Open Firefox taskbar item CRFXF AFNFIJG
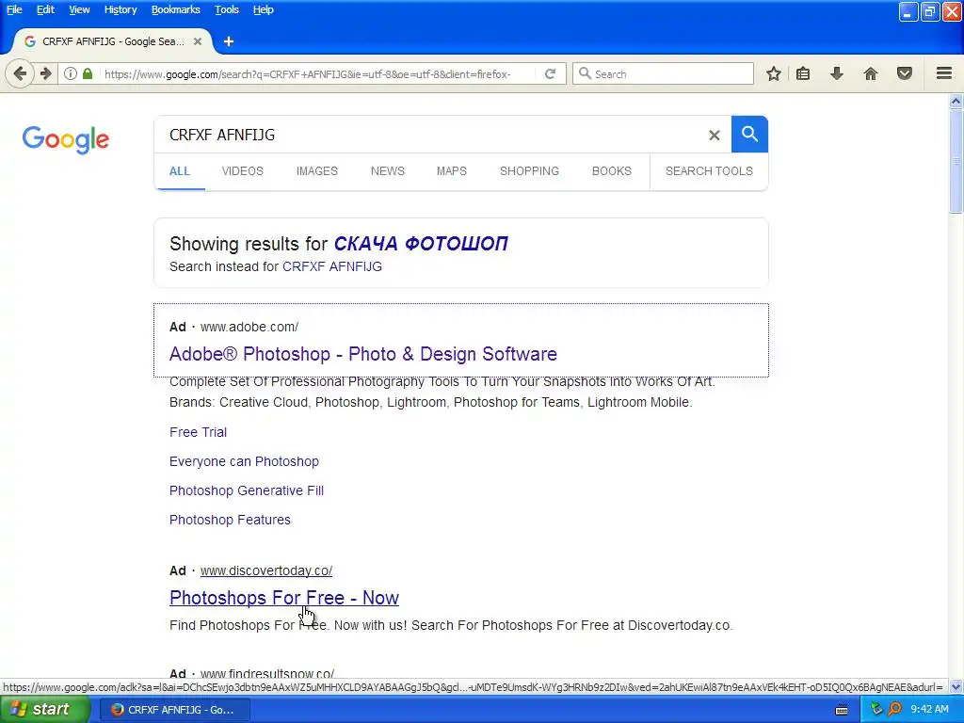Viewport: 964px width, 723px height. [174, 710]
